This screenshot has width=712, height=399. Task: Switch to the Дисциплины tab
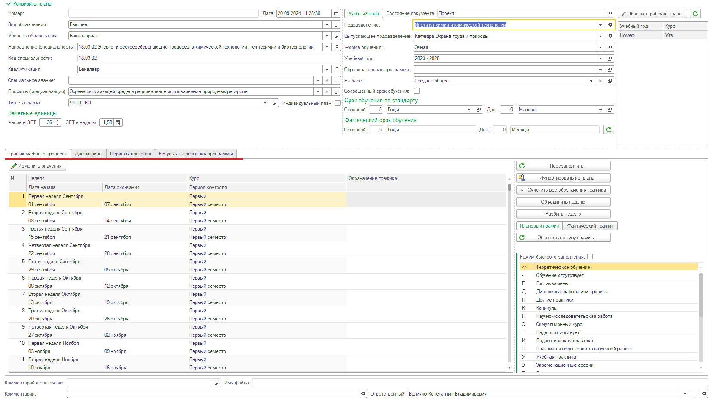[x=89, y=154]
